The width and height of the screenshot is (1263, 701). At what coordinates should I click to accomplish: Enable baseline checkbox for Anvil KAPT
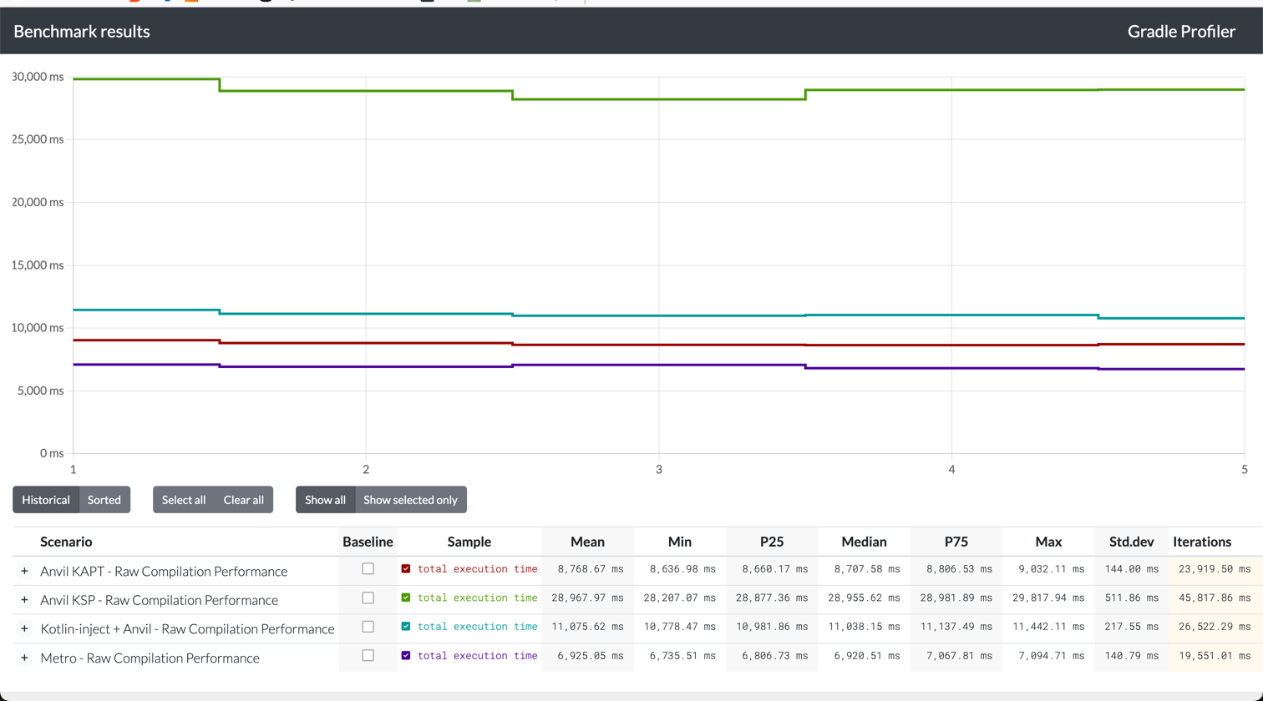click(x=368, y=569)
